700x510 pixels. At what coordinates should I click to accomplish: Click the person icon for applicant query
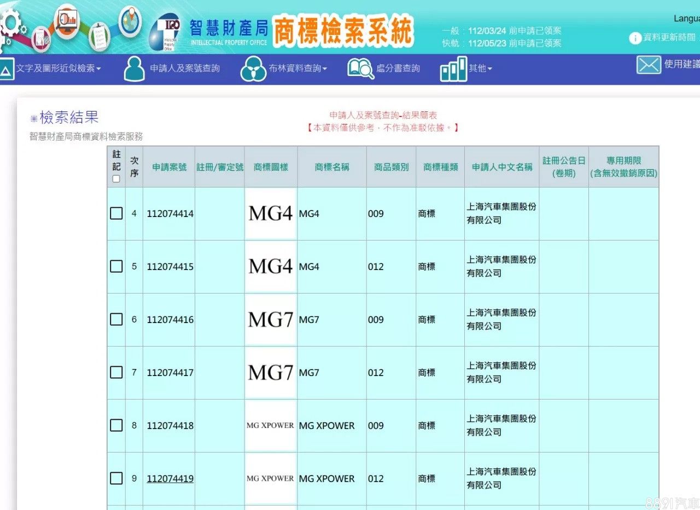coord(134,69)
